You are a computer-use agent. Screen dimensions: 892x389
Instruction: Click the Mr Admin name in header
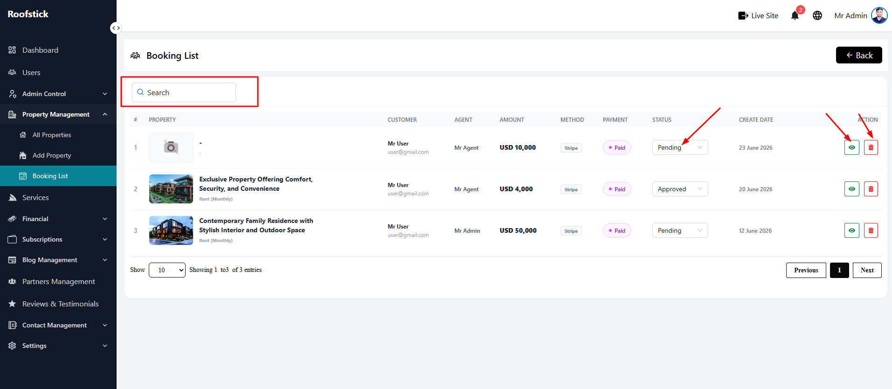[x=851, y=15]
